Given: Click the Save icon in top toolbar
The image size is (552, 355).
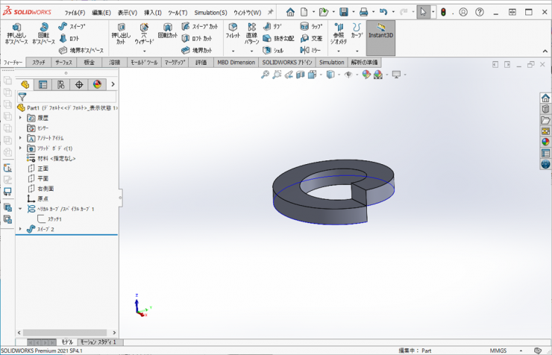Looking at the screenshot, I should point(343,13).
